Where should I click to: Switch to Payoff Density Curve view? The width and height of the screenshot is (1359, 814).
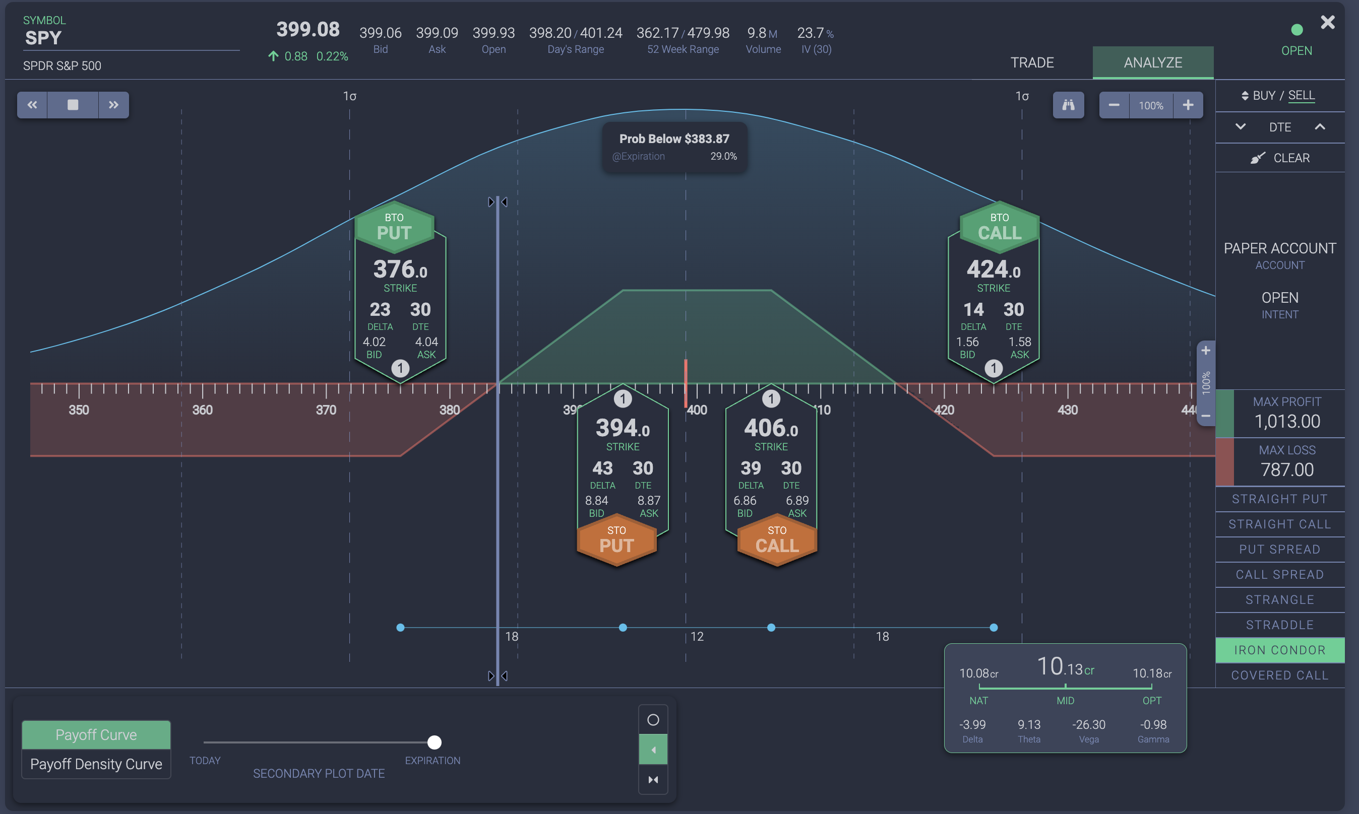click(96, 764)
